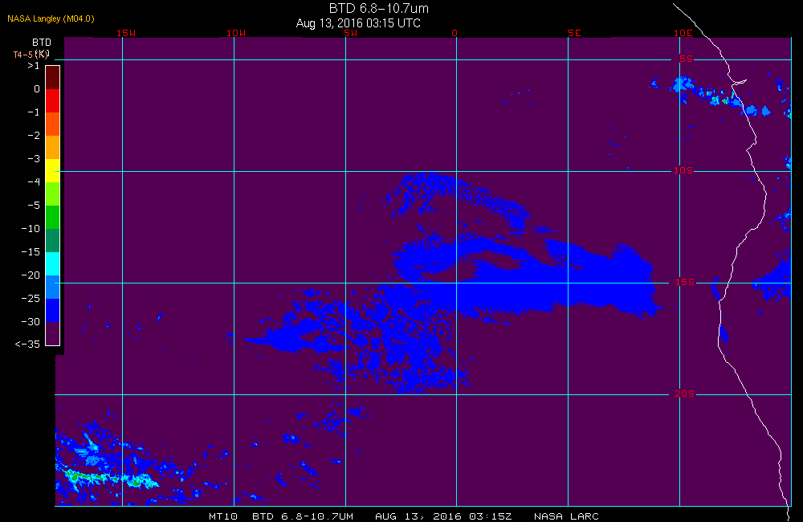The width and height of the screenshot is (803, 522).
Task: Click the '<-35' color bar value
Action: coord(27,345)
